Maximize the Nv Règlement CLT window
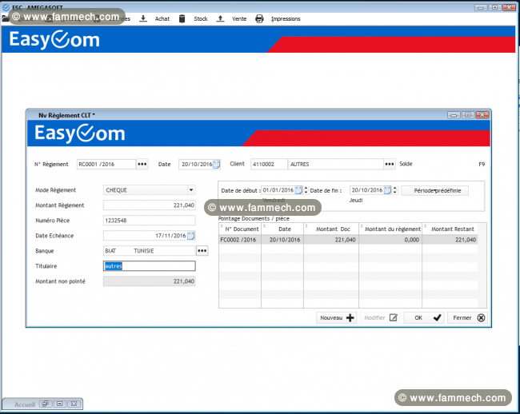 tap(468, 115)
